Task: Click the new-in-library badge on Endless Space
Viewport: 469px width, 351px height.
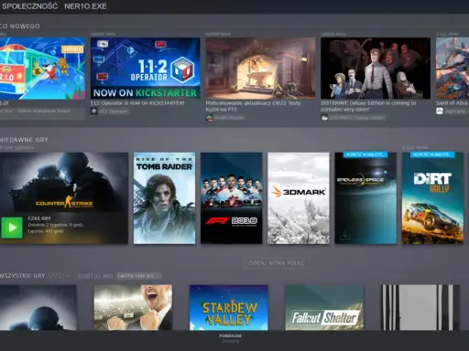Action: 365,154
